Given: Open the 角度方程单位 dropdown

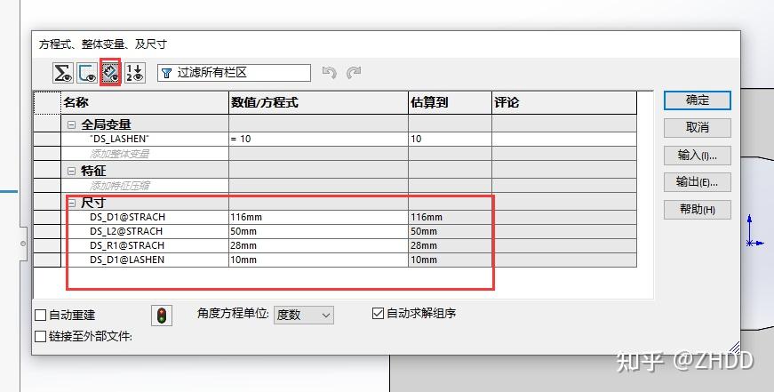Looking at the screenshot, I should [304, 315].
